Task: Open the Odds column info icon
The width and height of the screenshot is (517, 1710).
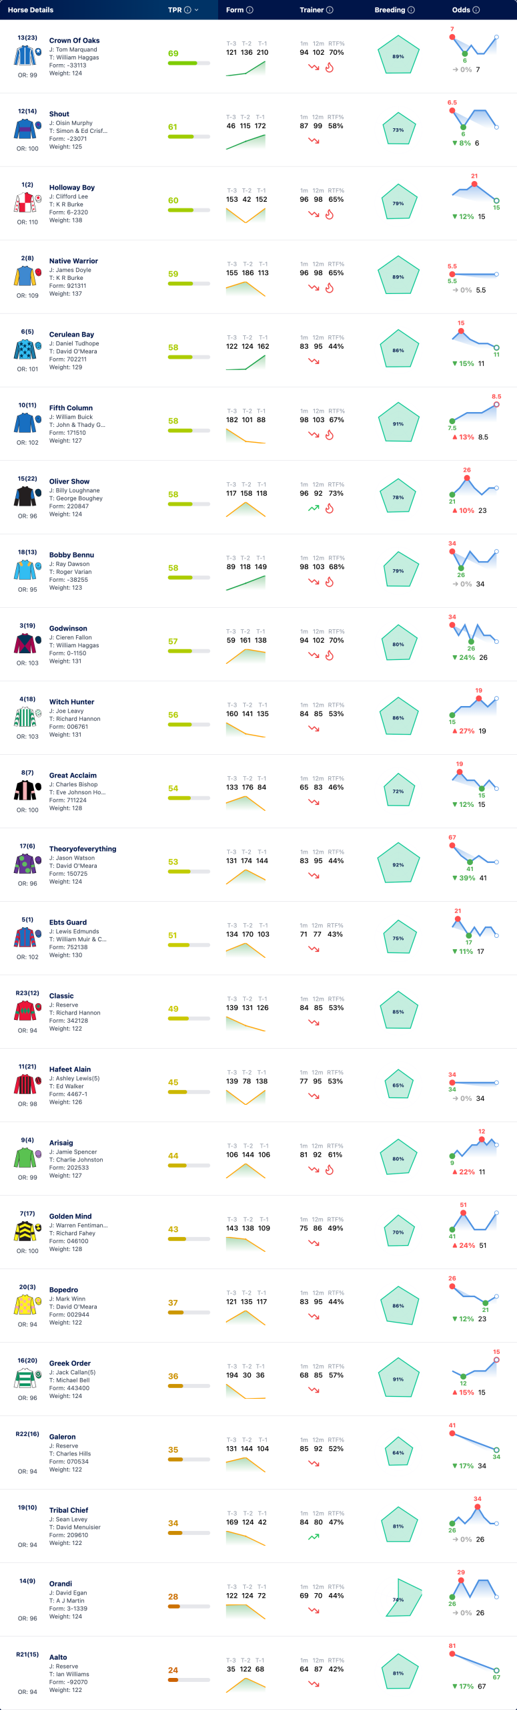Action: coord(476,10)
